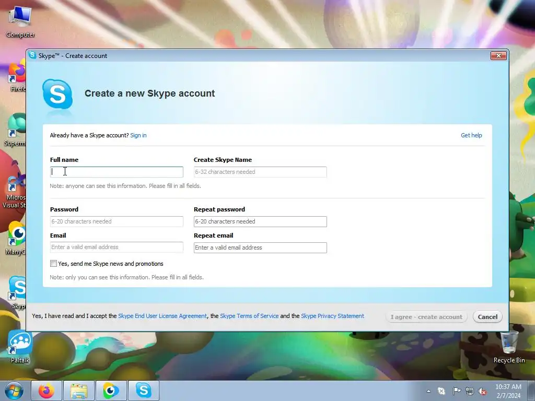Focus the Full name input field

(117, 172)
